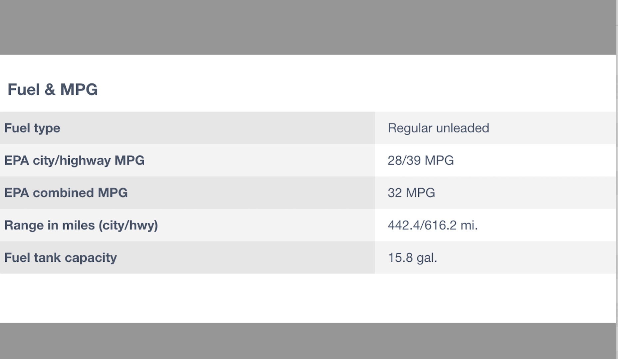Select the "Fuel type" row label
618x359 pixels.
[x=32, y=128]
